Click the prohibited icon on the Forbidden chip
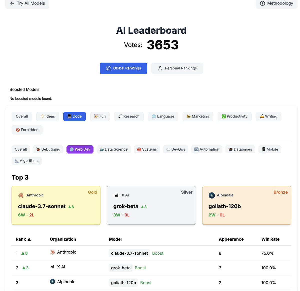 [x=18, y=130]
